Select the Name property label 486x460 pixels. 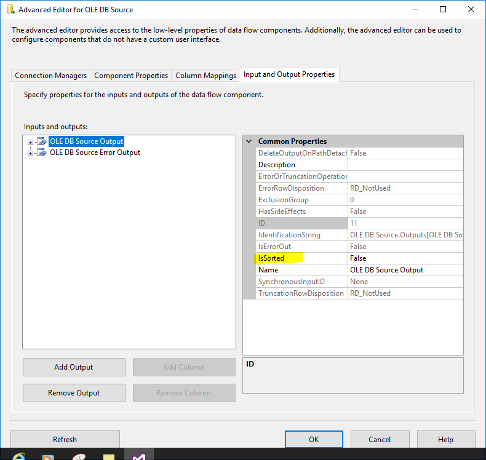[268, 270]
